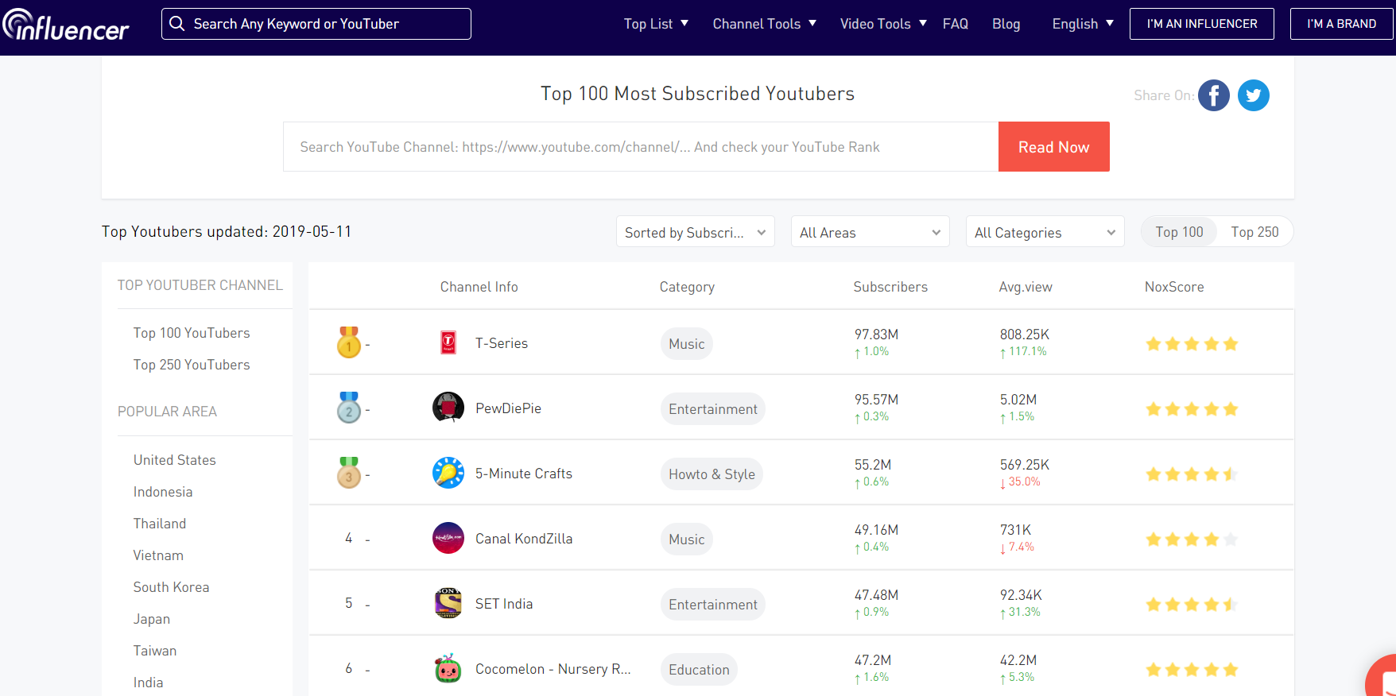
Task: Open the FAQ page
Action: coord(956,24)
